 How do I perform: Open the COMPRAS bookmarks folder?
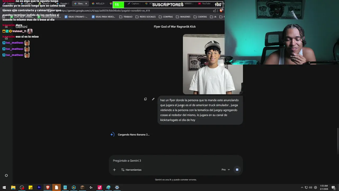[166, 17]
